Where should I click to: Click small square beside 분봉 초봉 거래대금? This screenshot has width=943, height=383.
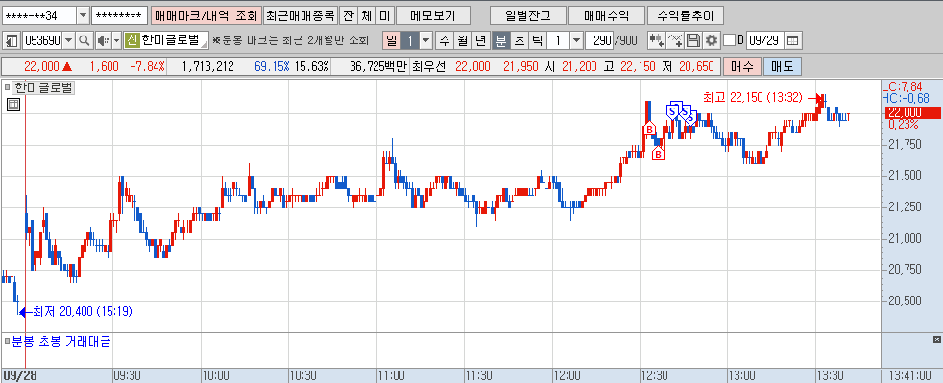8,342
